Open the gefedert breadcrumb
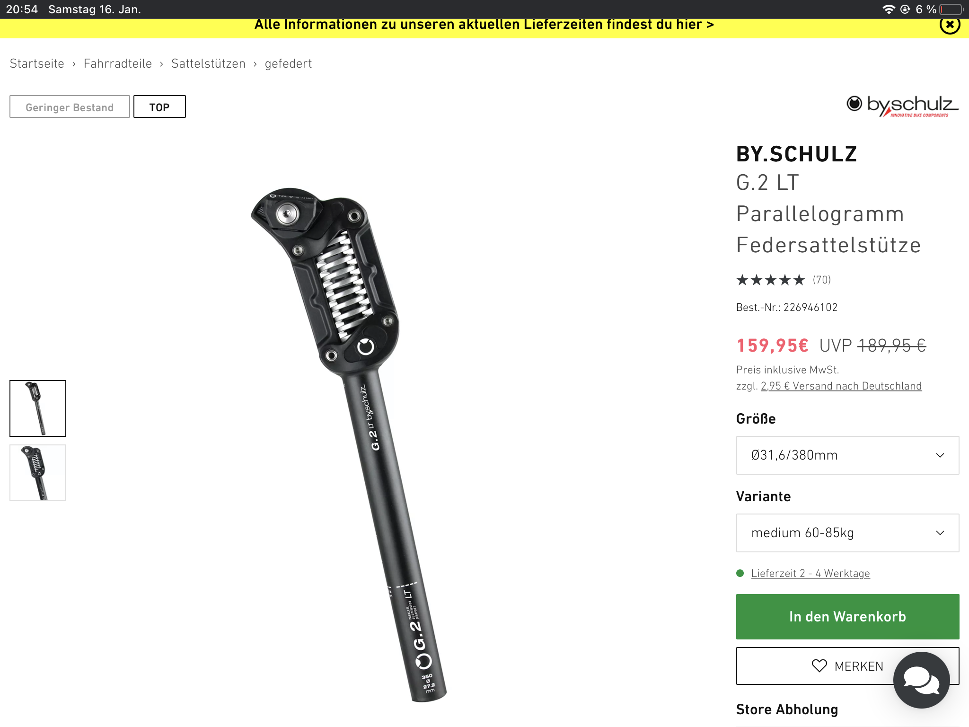 pyautogui.click(x=288, y=64)
